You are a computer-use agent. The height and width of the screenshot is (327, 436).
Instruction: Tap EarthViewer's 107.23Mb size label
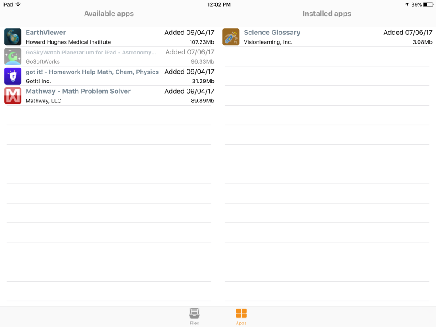tap(201, 42)
